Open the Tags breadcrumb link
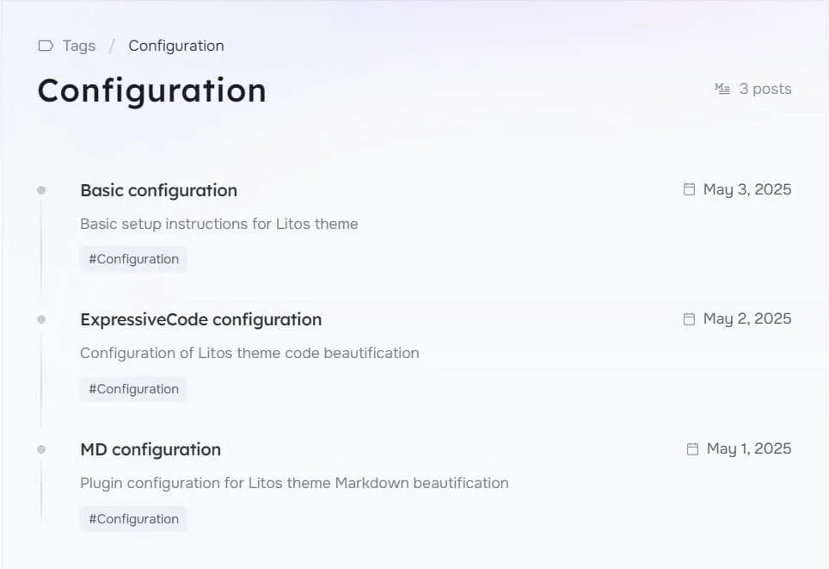Viewport: 829px width, 569px height. [x=78, y=46]
